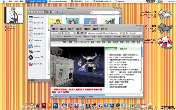Open the accessibility dock icon
176x110 pixels.
76,105
